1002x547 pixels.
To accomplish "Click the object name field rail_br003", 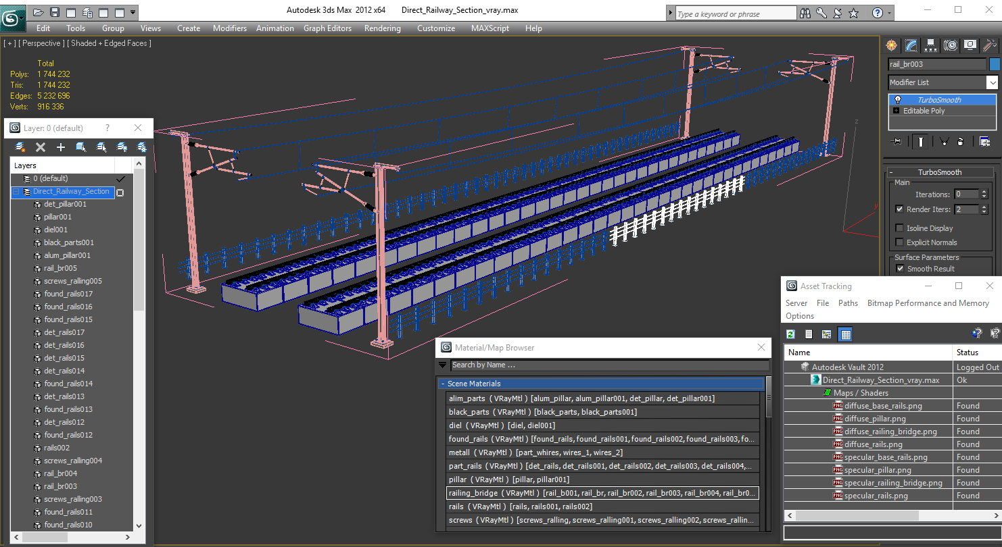I will pos(936,64).
